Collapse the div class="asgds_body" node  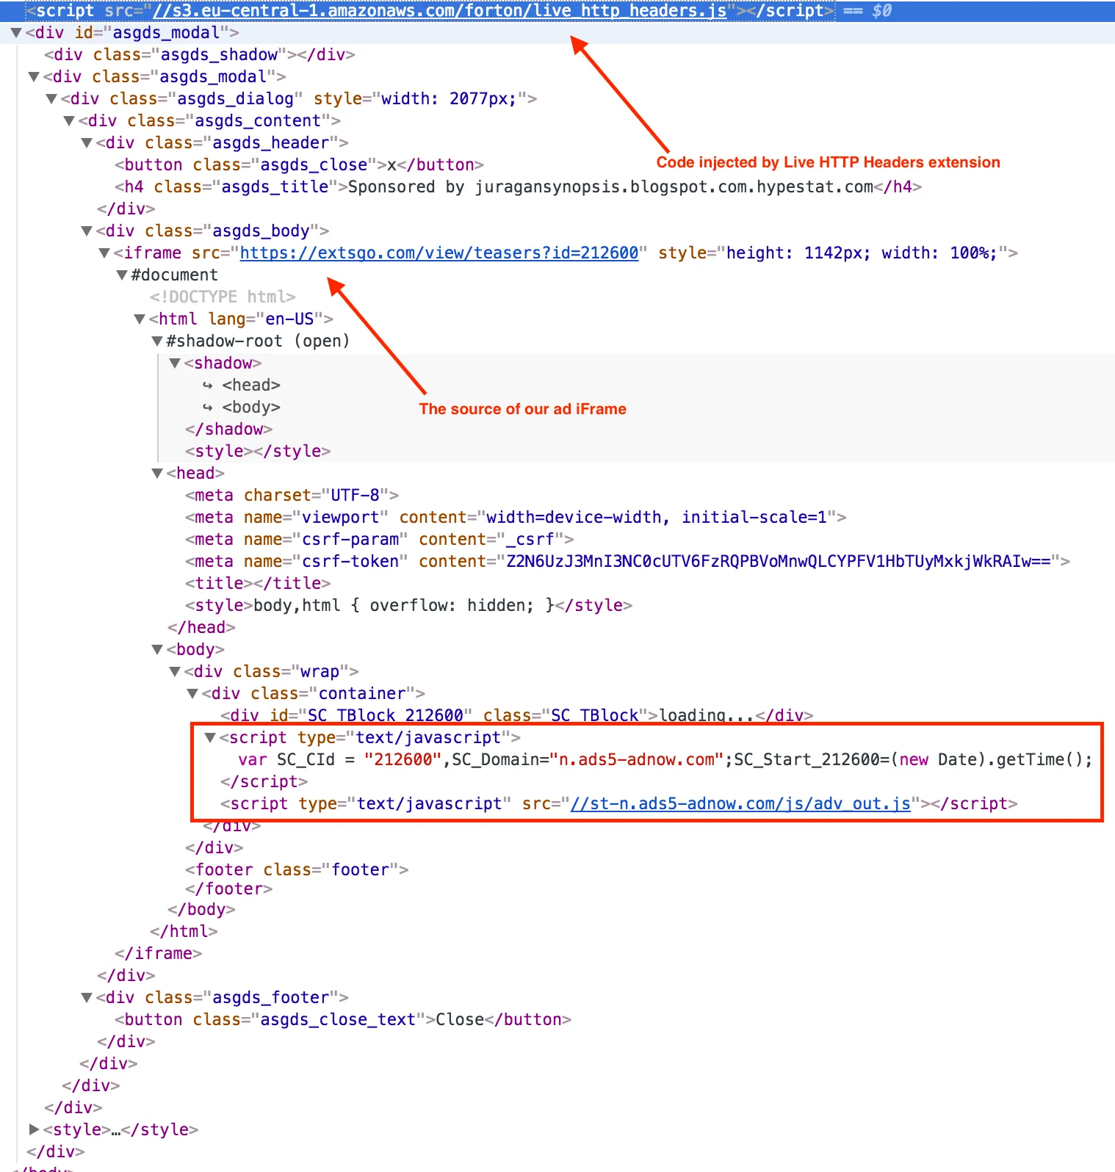pos(87,231)
